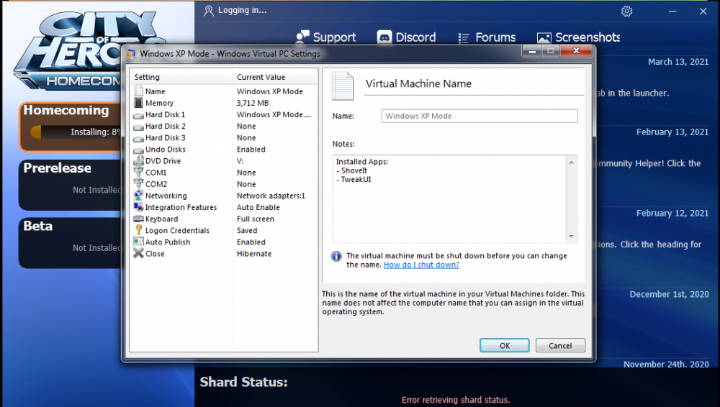Screen dimensions: 720x407
Task: Click the launcher settings gear icon
Action: [626, 11]
